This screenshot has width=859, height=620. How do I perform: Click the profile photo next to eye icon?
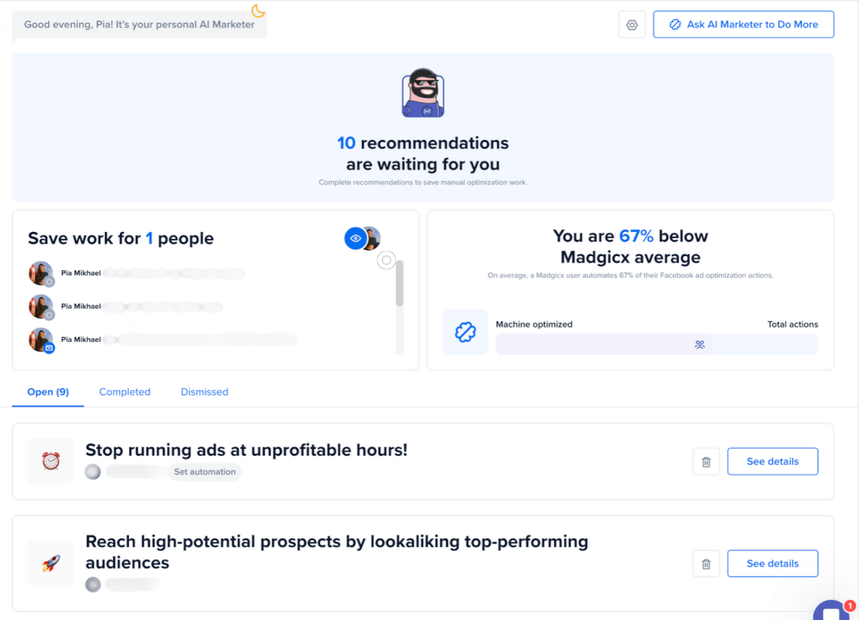pos(372,238)
